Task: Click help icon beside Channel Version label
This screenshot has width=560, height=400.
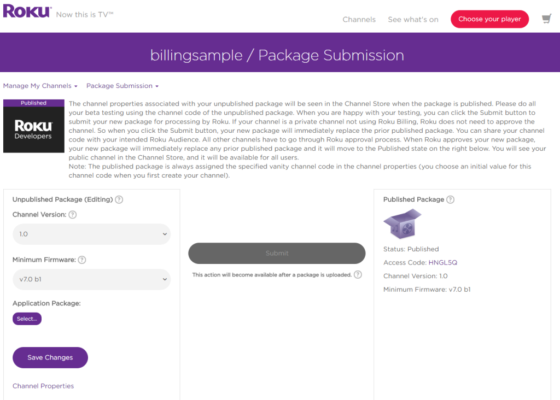Action: [73, 215]
